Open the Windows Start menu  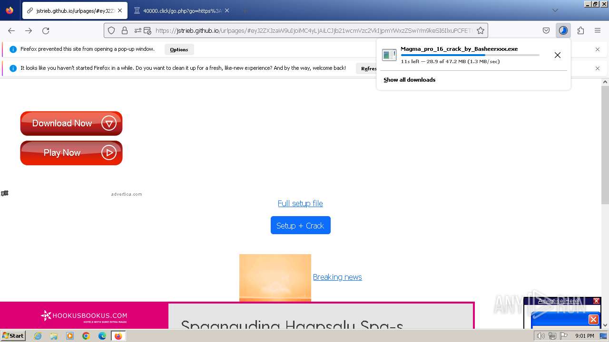click(x=13, y=336)
